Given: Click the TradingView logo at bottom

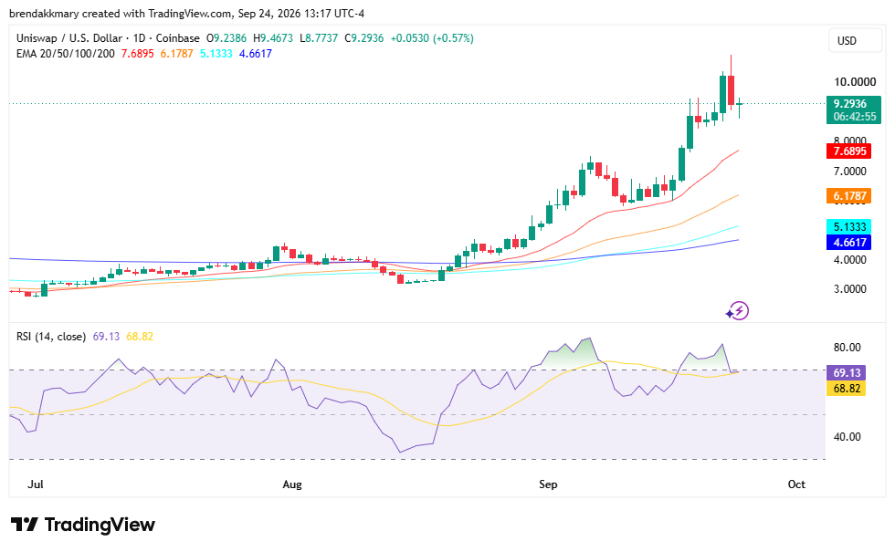Looking at the screenshot, I should 83,525.
